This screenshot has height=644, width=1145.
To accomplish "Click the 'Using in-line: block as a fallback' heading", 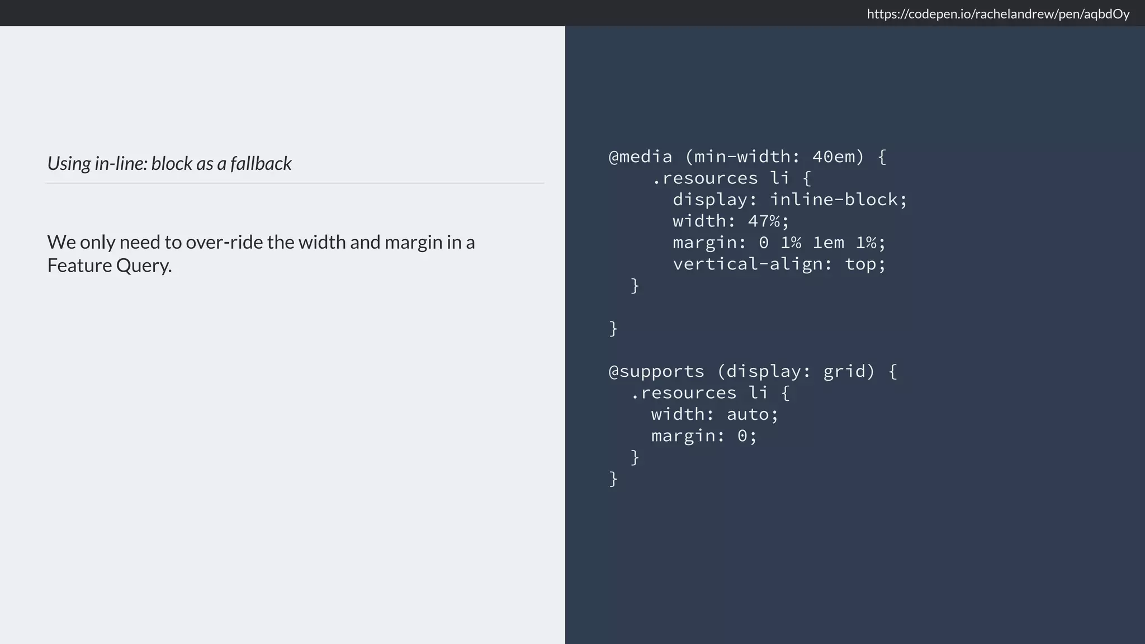I will coord(169,163).
